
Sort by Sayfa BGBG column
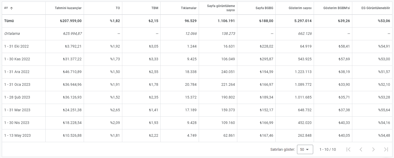pyautogui.click(x=264, y=8)
